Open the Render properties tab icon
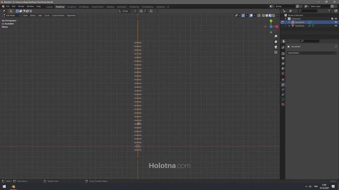Image resolution: width=339 pixels, height=190 pixels. (x=283, y=53)
